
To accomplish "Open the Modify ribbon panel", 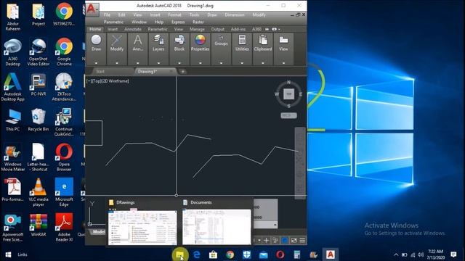I will pos(117,43).
